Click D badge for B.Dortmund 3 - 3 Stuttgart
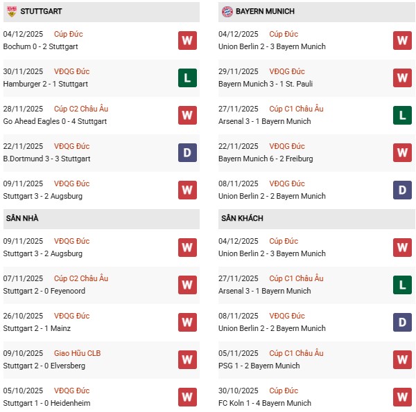416x412 pixels. tap(187, 152)
